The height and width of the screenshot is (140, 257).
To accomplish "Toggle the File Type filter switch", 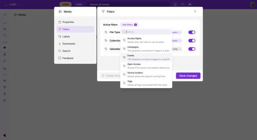I will point(192,32).
